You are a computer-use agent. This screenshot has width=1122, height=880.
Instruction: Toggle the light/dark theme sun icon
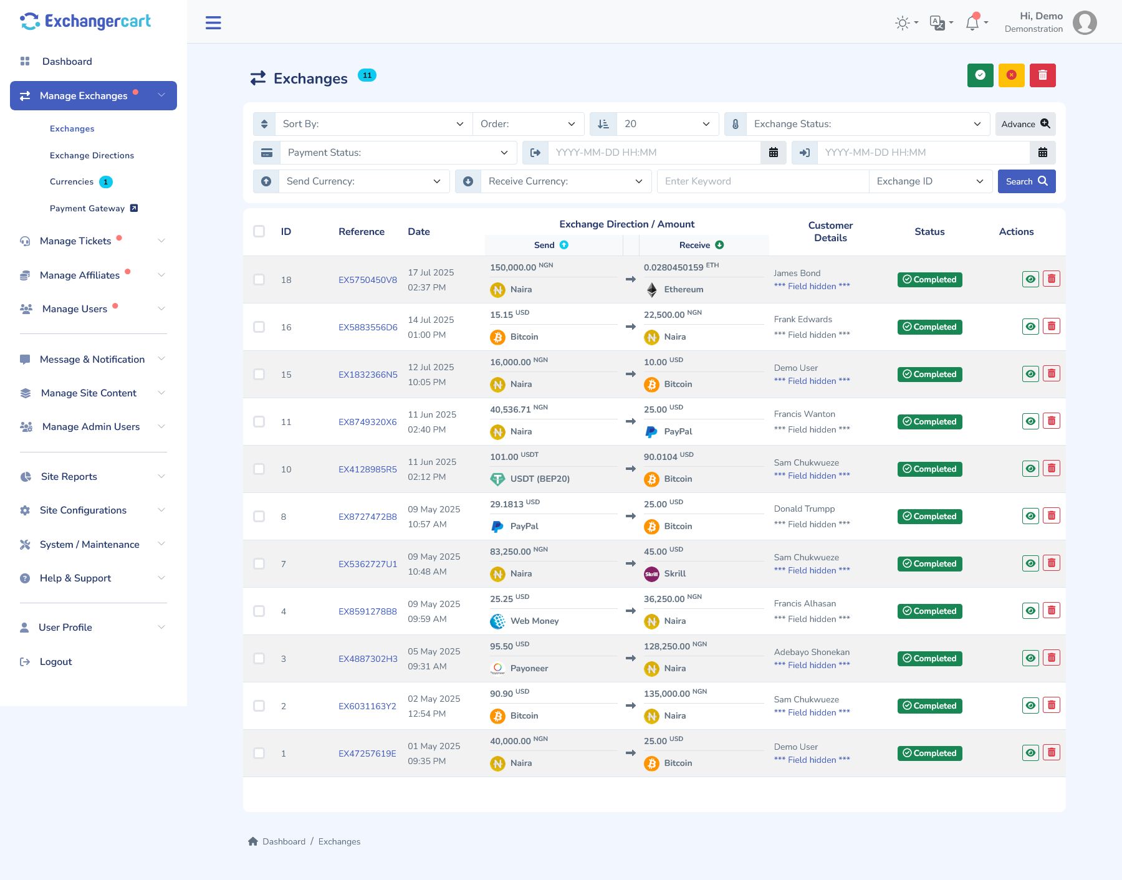pyautogui.click(x=903, y=23)
